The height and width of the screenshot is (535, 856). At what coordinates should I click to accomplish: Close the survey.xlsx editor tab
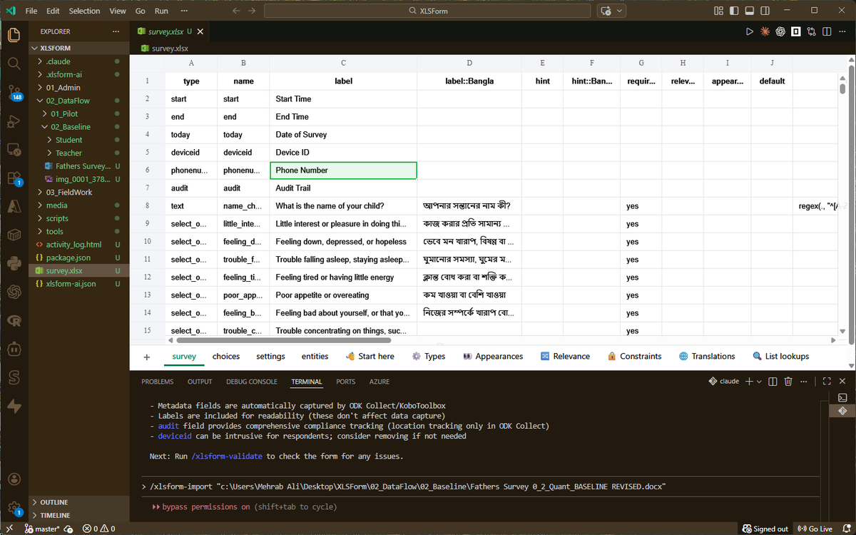coord(200,31)
